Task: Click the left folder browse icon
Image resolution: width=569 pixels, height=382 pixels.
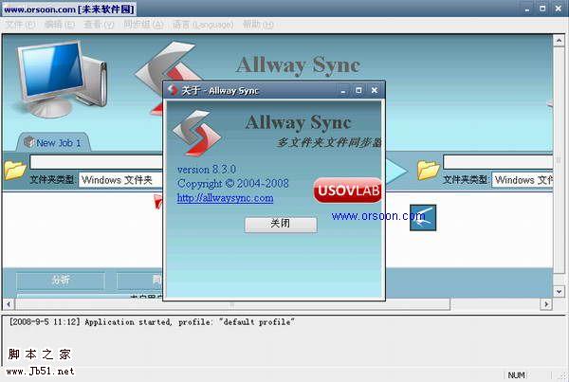Action: [15, 170]
